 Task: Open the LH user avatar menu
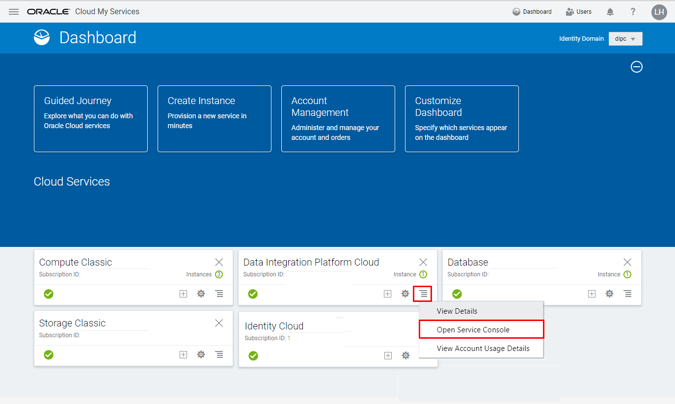click(659, 12)
